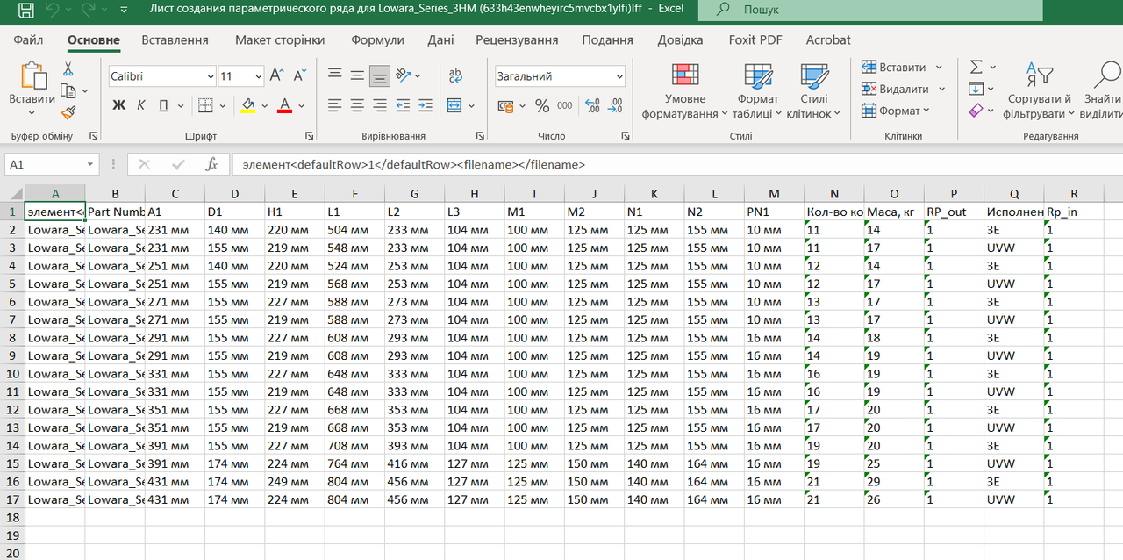Open font color dropdown arrow
Screen dimensions: 1123x560
(x=302, y=105)
